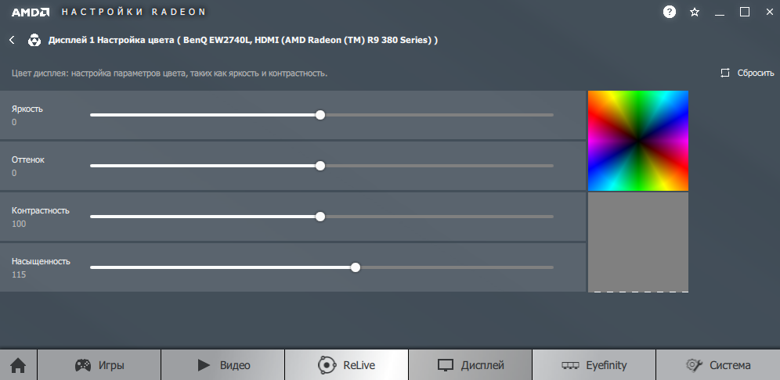Open the help question mark icon
The image size is (780, 380).
coord(670,12)
